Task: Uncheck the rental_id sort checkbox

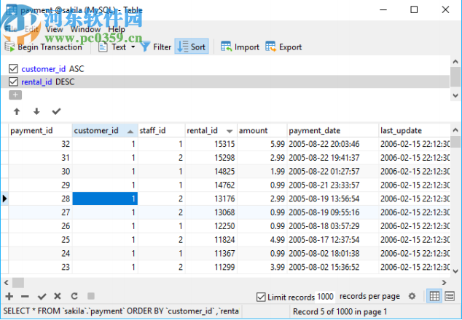Action: [13, 82]
